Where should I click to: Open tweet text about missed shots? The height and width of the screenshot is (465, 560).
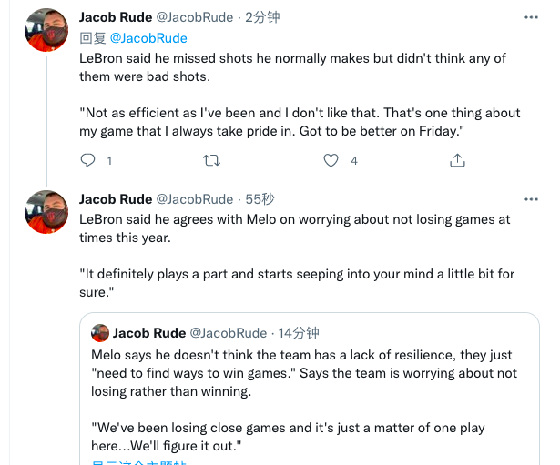coord(291,66)
